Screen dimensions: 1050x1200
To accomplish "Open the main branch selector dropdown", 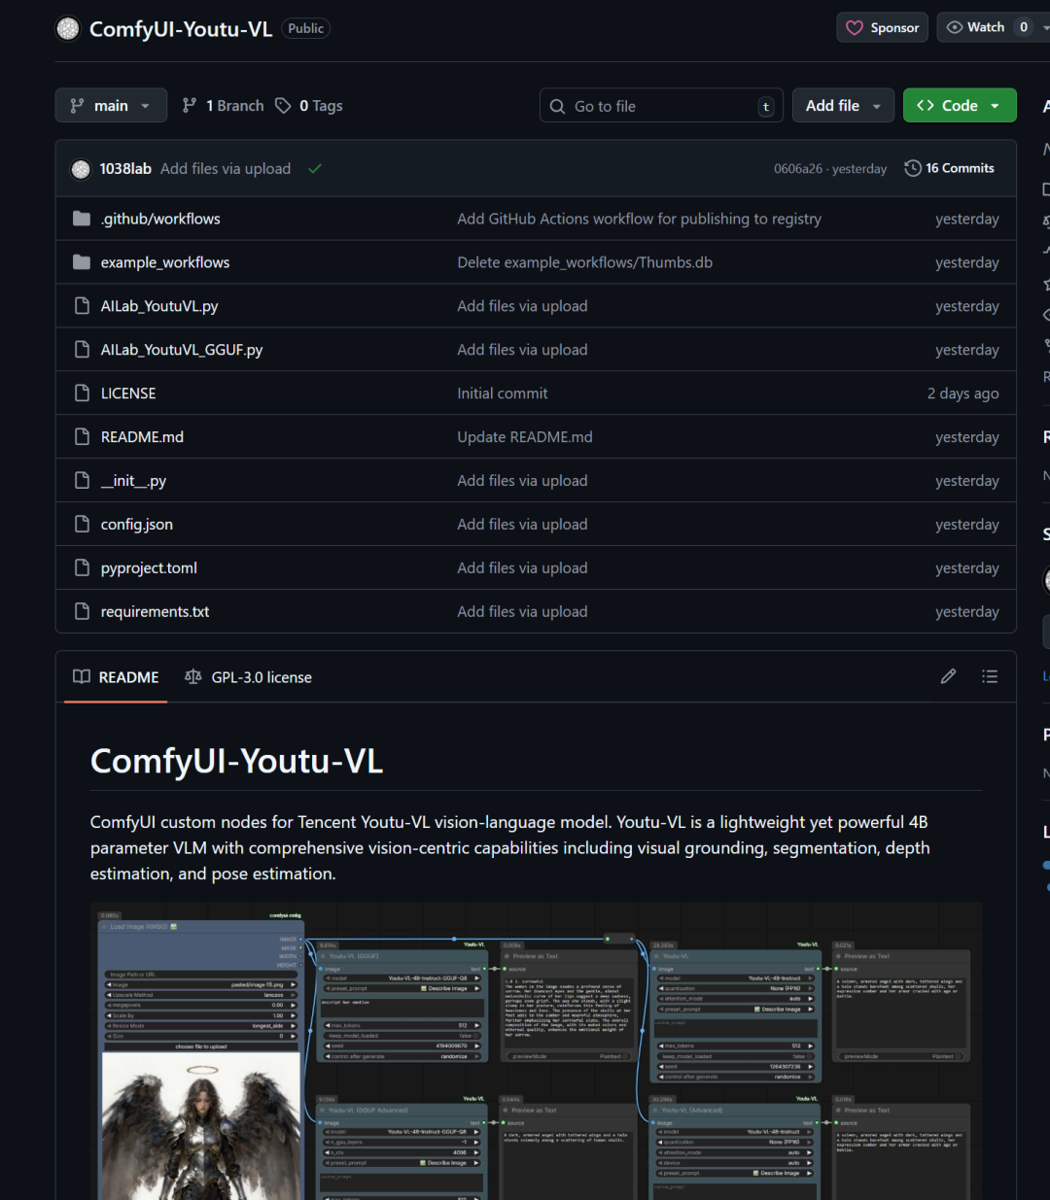I will tap(111, 105).
